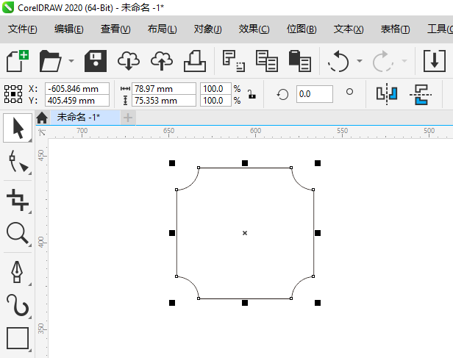Expand the Redo history dropdown
Image resolution: width=453 pixels, height=358 pixels.
[x=404, y=61]
